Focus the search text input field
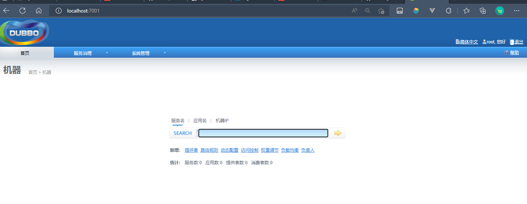527x204 pixels. [x=263, y=133]
